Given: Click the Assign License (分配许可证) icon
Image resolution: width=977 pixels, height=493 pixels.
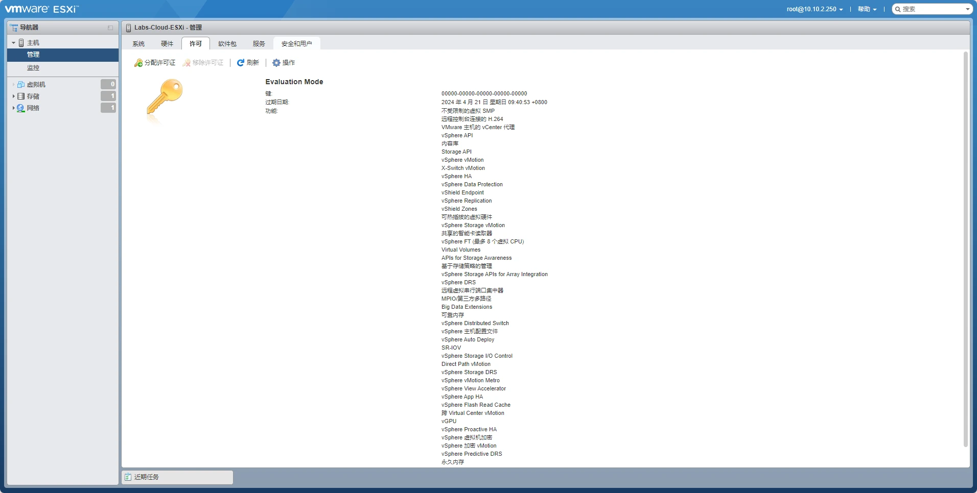Looking at the screenshot, I should pos(138,63).
